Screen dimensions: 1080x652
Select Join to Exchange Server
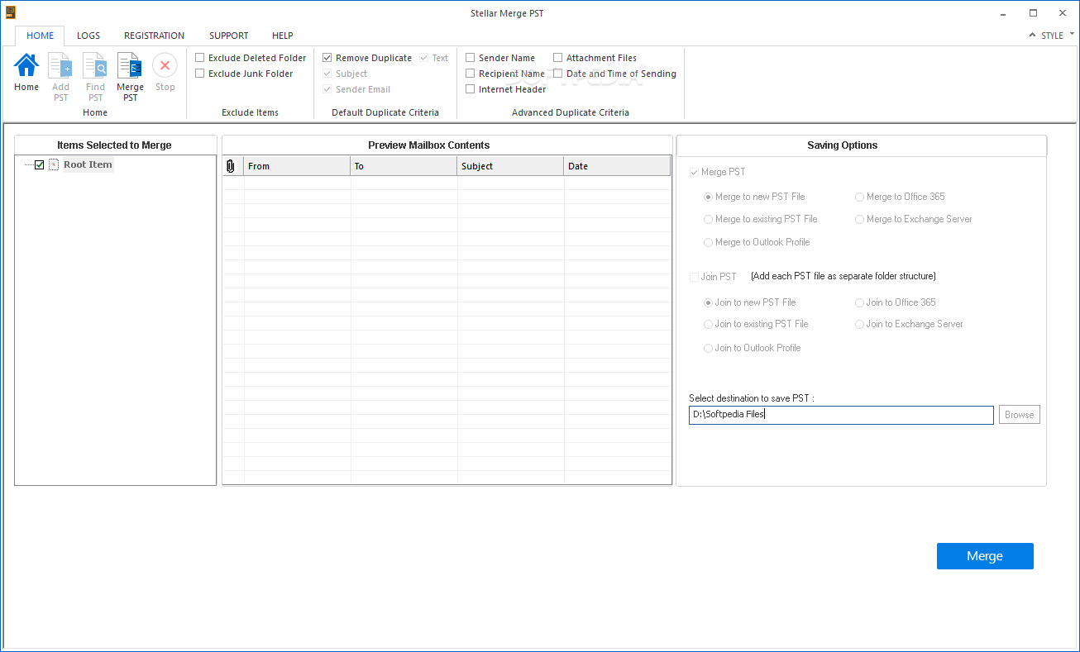coord(859,324)
